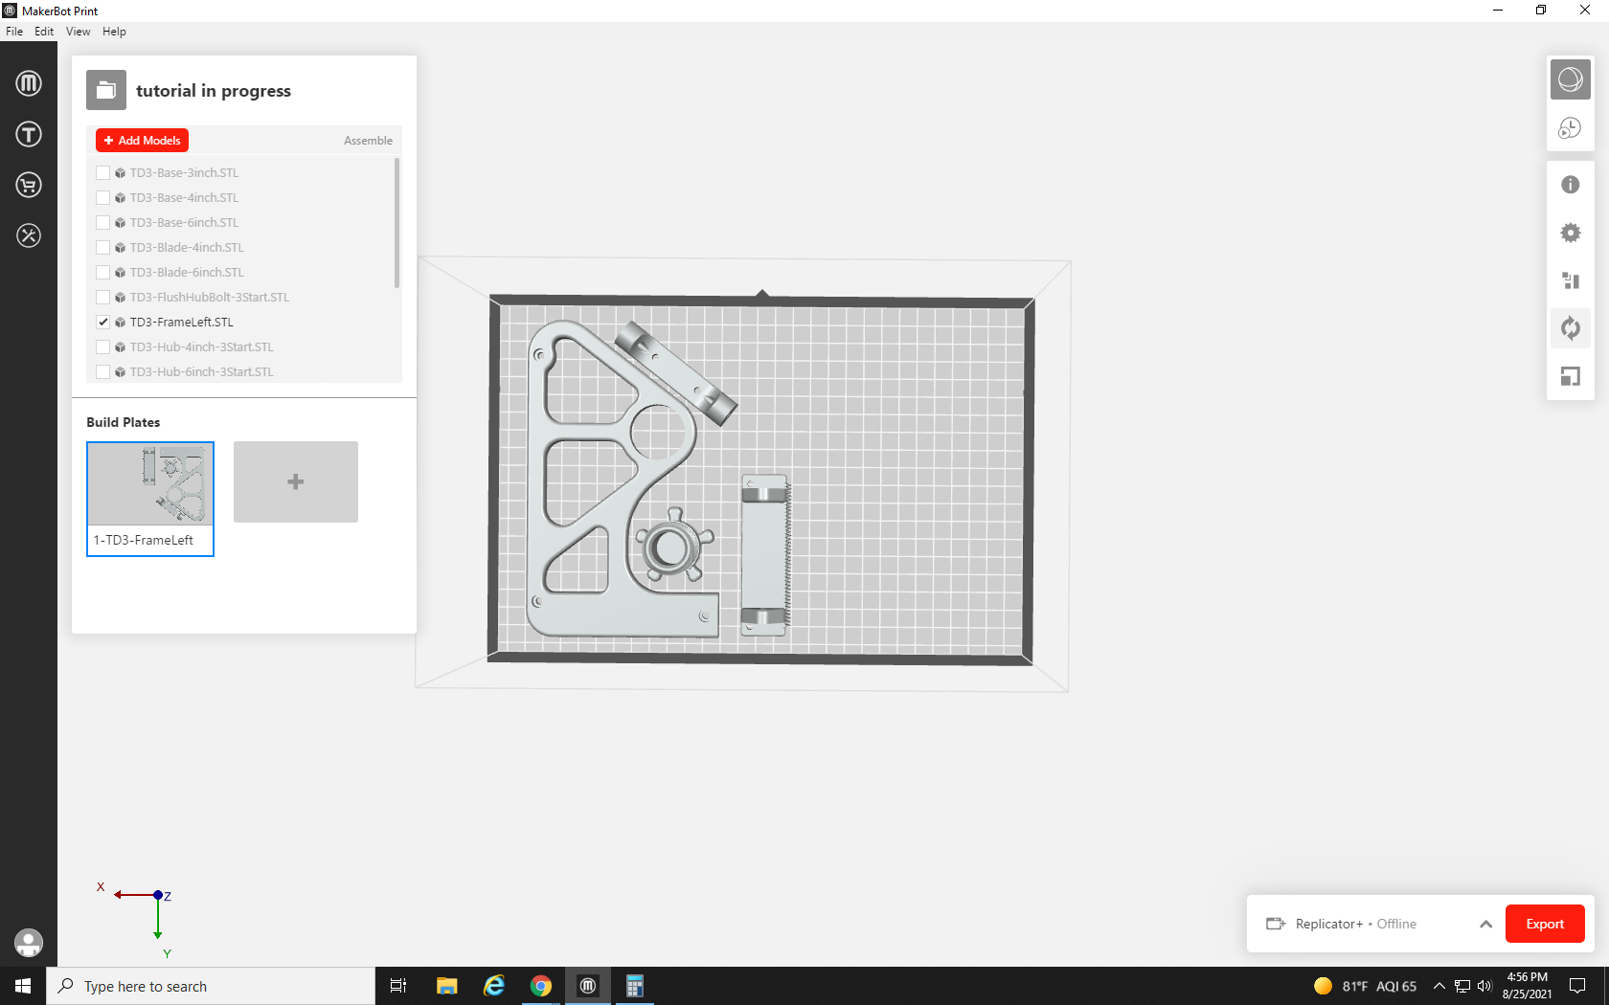Viewport: 1609px width, 1005px height.
Task: Select the arrange models tool icon
Action: [1571, 280]
